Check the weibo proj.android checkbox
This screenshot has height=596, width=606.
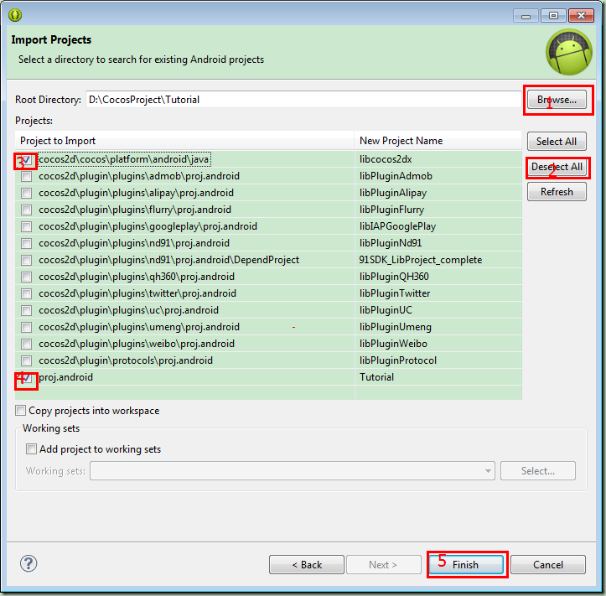[26, 344]
